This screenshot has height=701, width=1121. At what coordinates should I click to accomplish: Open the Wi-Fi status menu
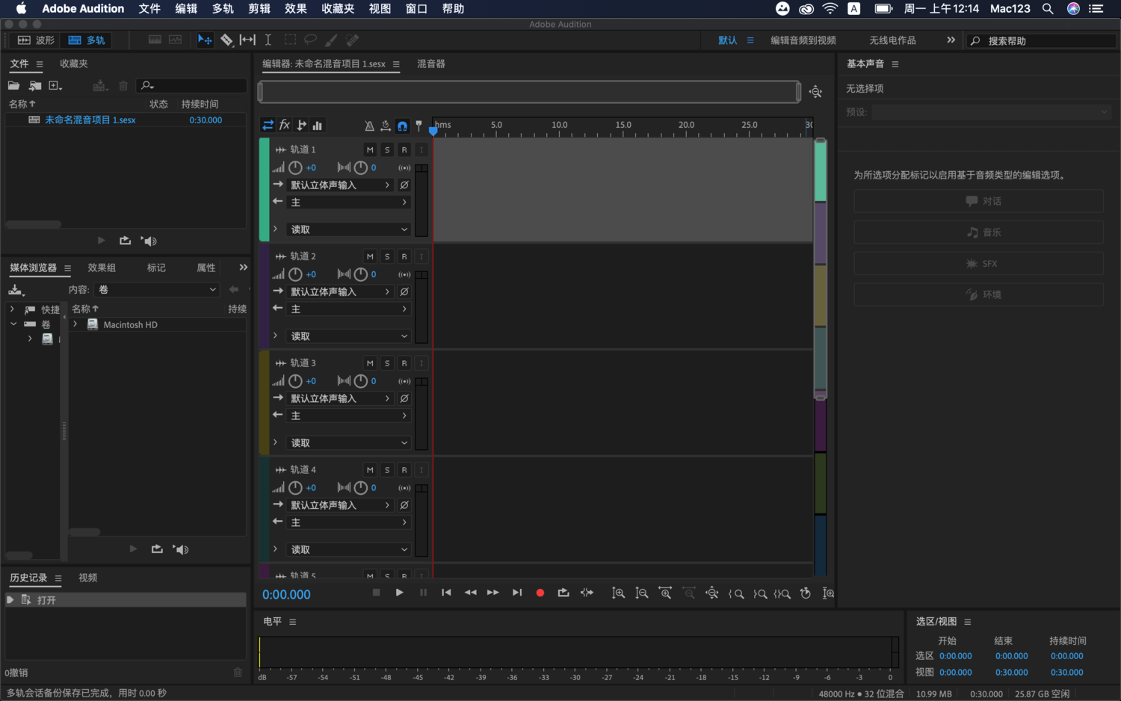pyautogui.click(x=830, y=9)
